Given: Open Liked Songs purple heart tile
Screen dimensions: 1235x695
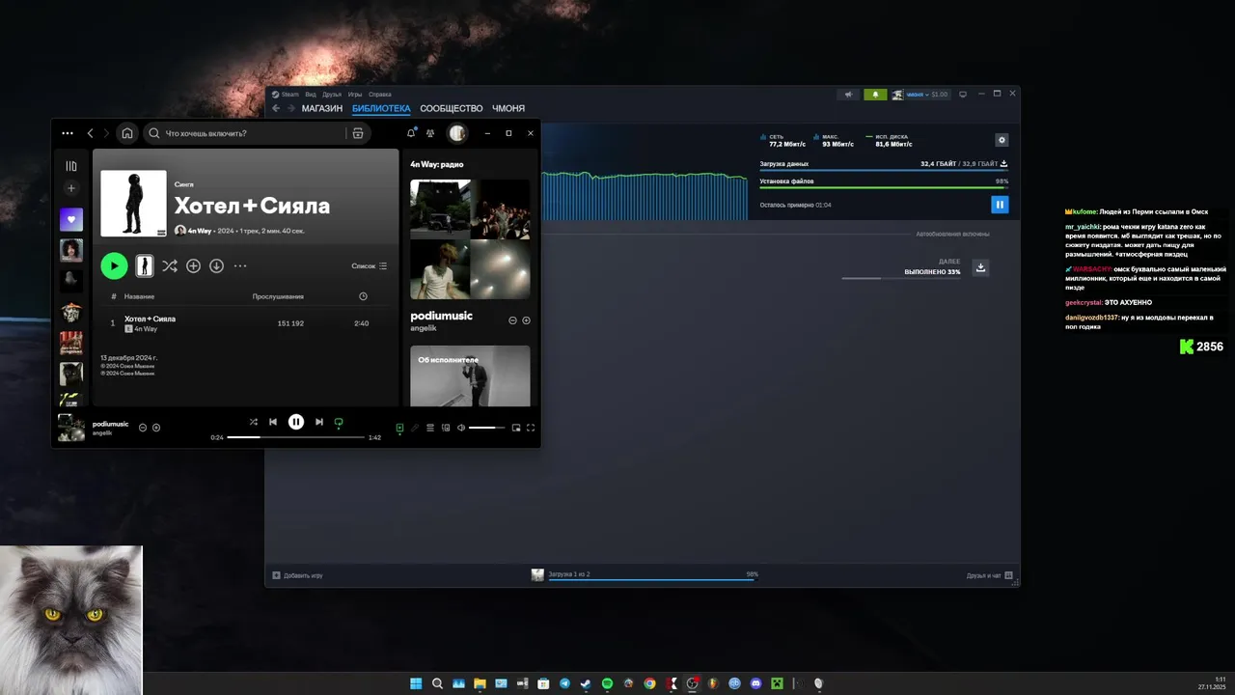Looking at the screenshot, I should tap(71, 219).
